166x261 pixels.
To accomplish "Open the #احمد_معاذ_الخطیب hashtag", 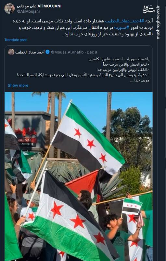I will (x=125, y=21).
